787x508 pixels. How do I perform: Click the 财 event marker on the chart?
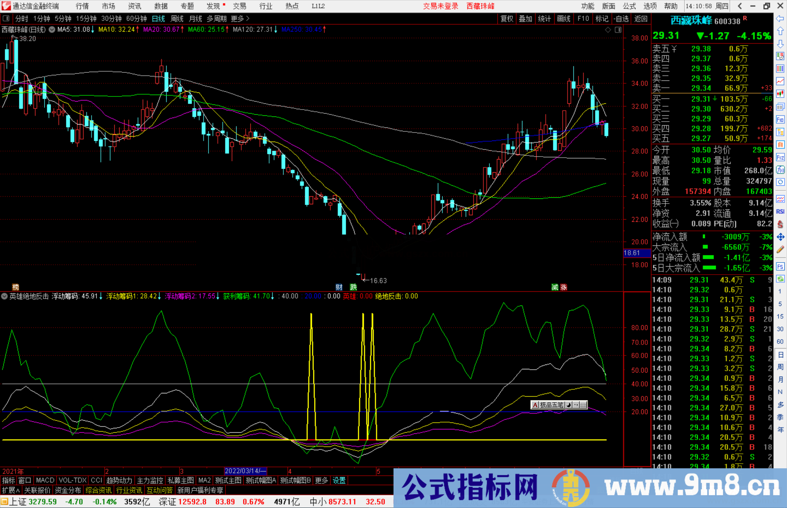[x=339, y=287]
